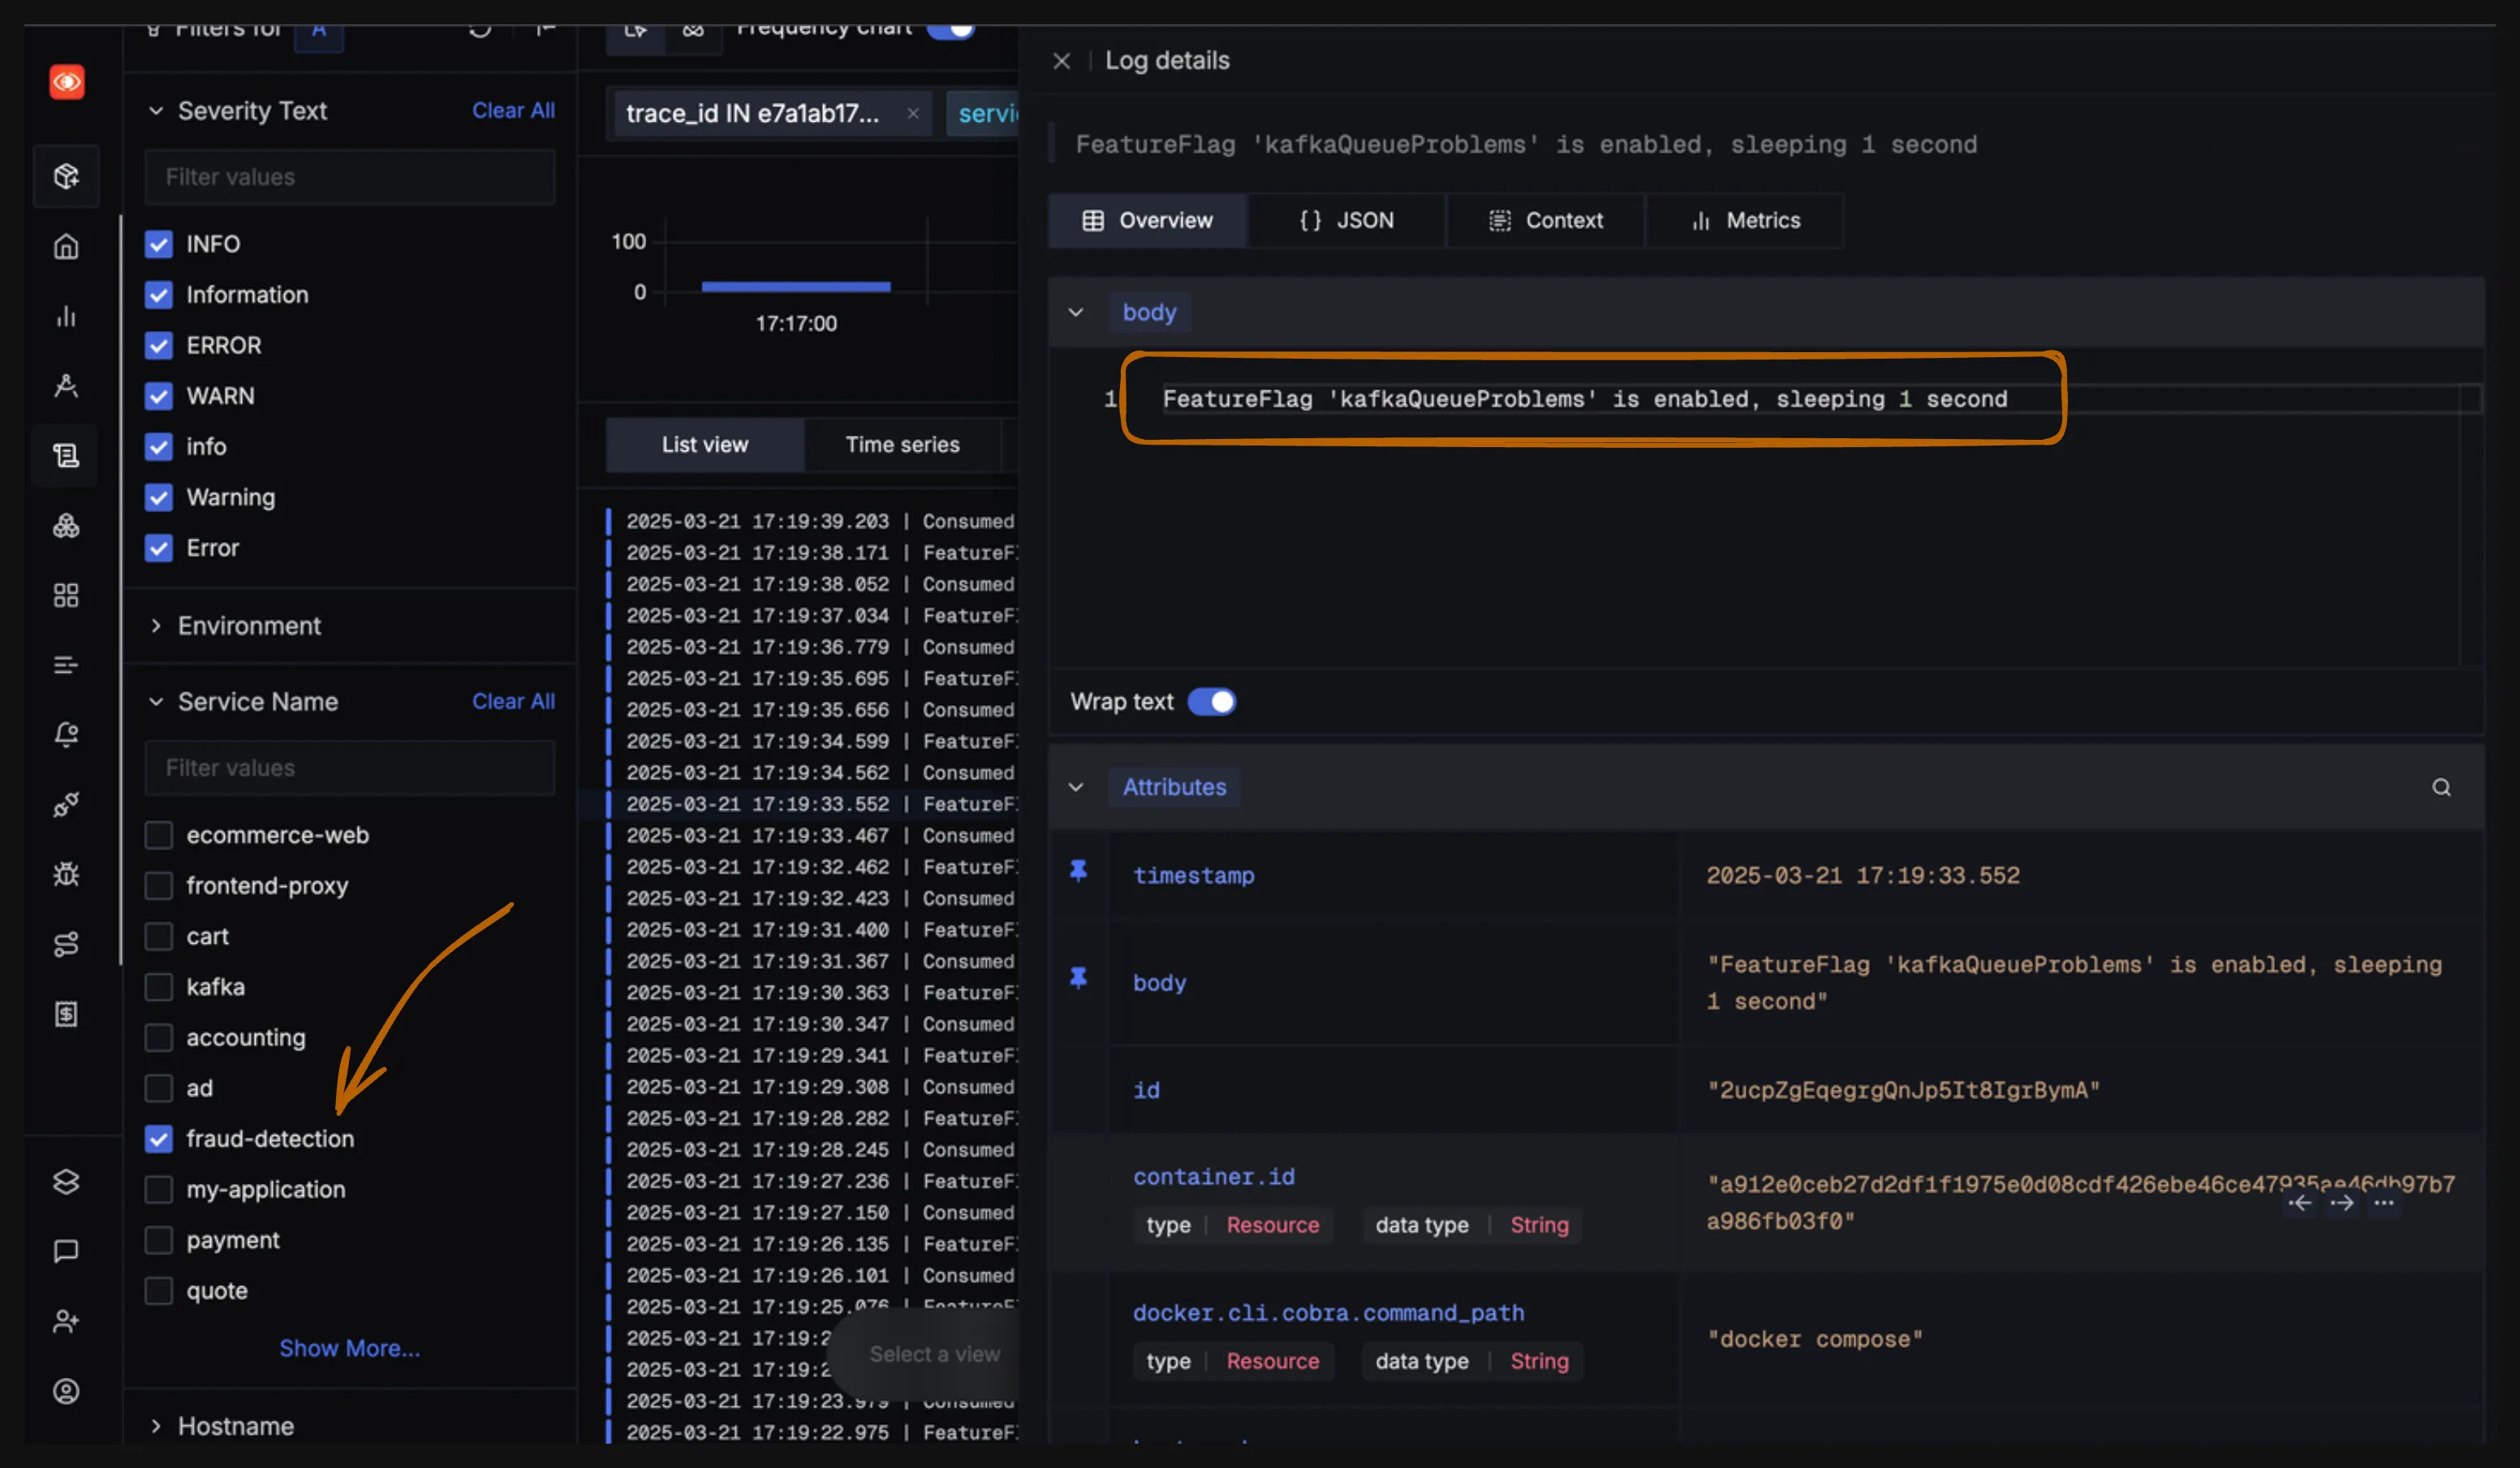Select log row at 17:19:39.203

812,521
